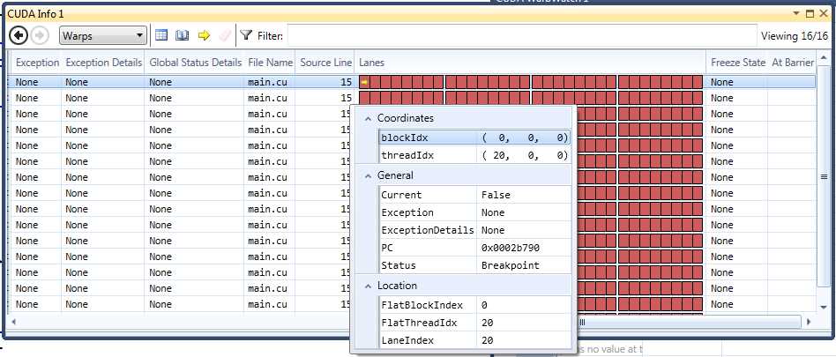This screenshot has height=357, width=836.
Task: Open the CUDA Info window options dropdown arrow
Action: click(796, 13)
